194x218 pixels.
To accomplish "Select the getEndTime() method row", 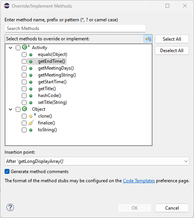I will (47, 61).
